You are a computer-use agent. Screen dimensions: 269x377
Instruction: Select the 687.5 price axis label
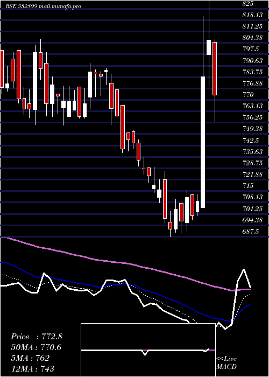[251, 232]
